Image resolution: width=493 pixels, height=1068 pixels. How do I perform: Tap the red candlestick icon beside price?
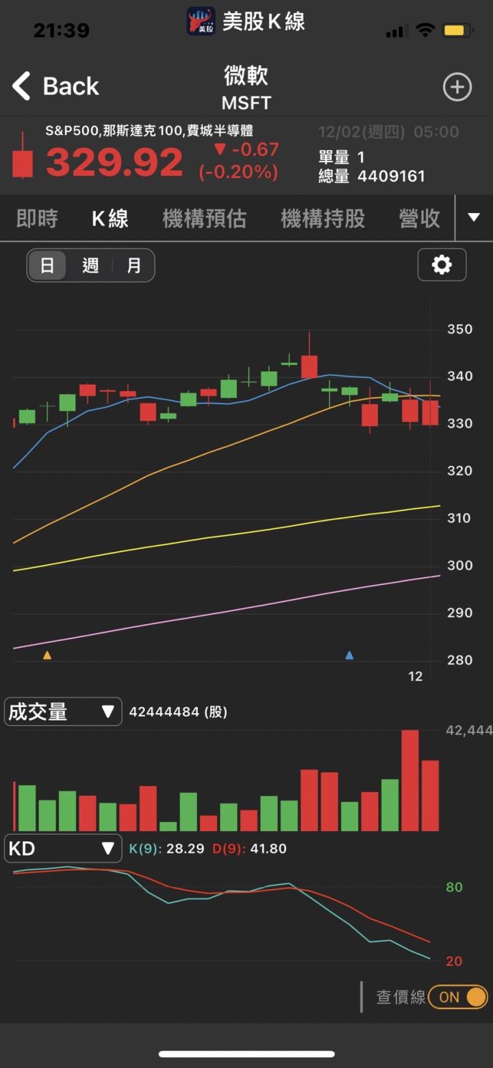(23, 158)
